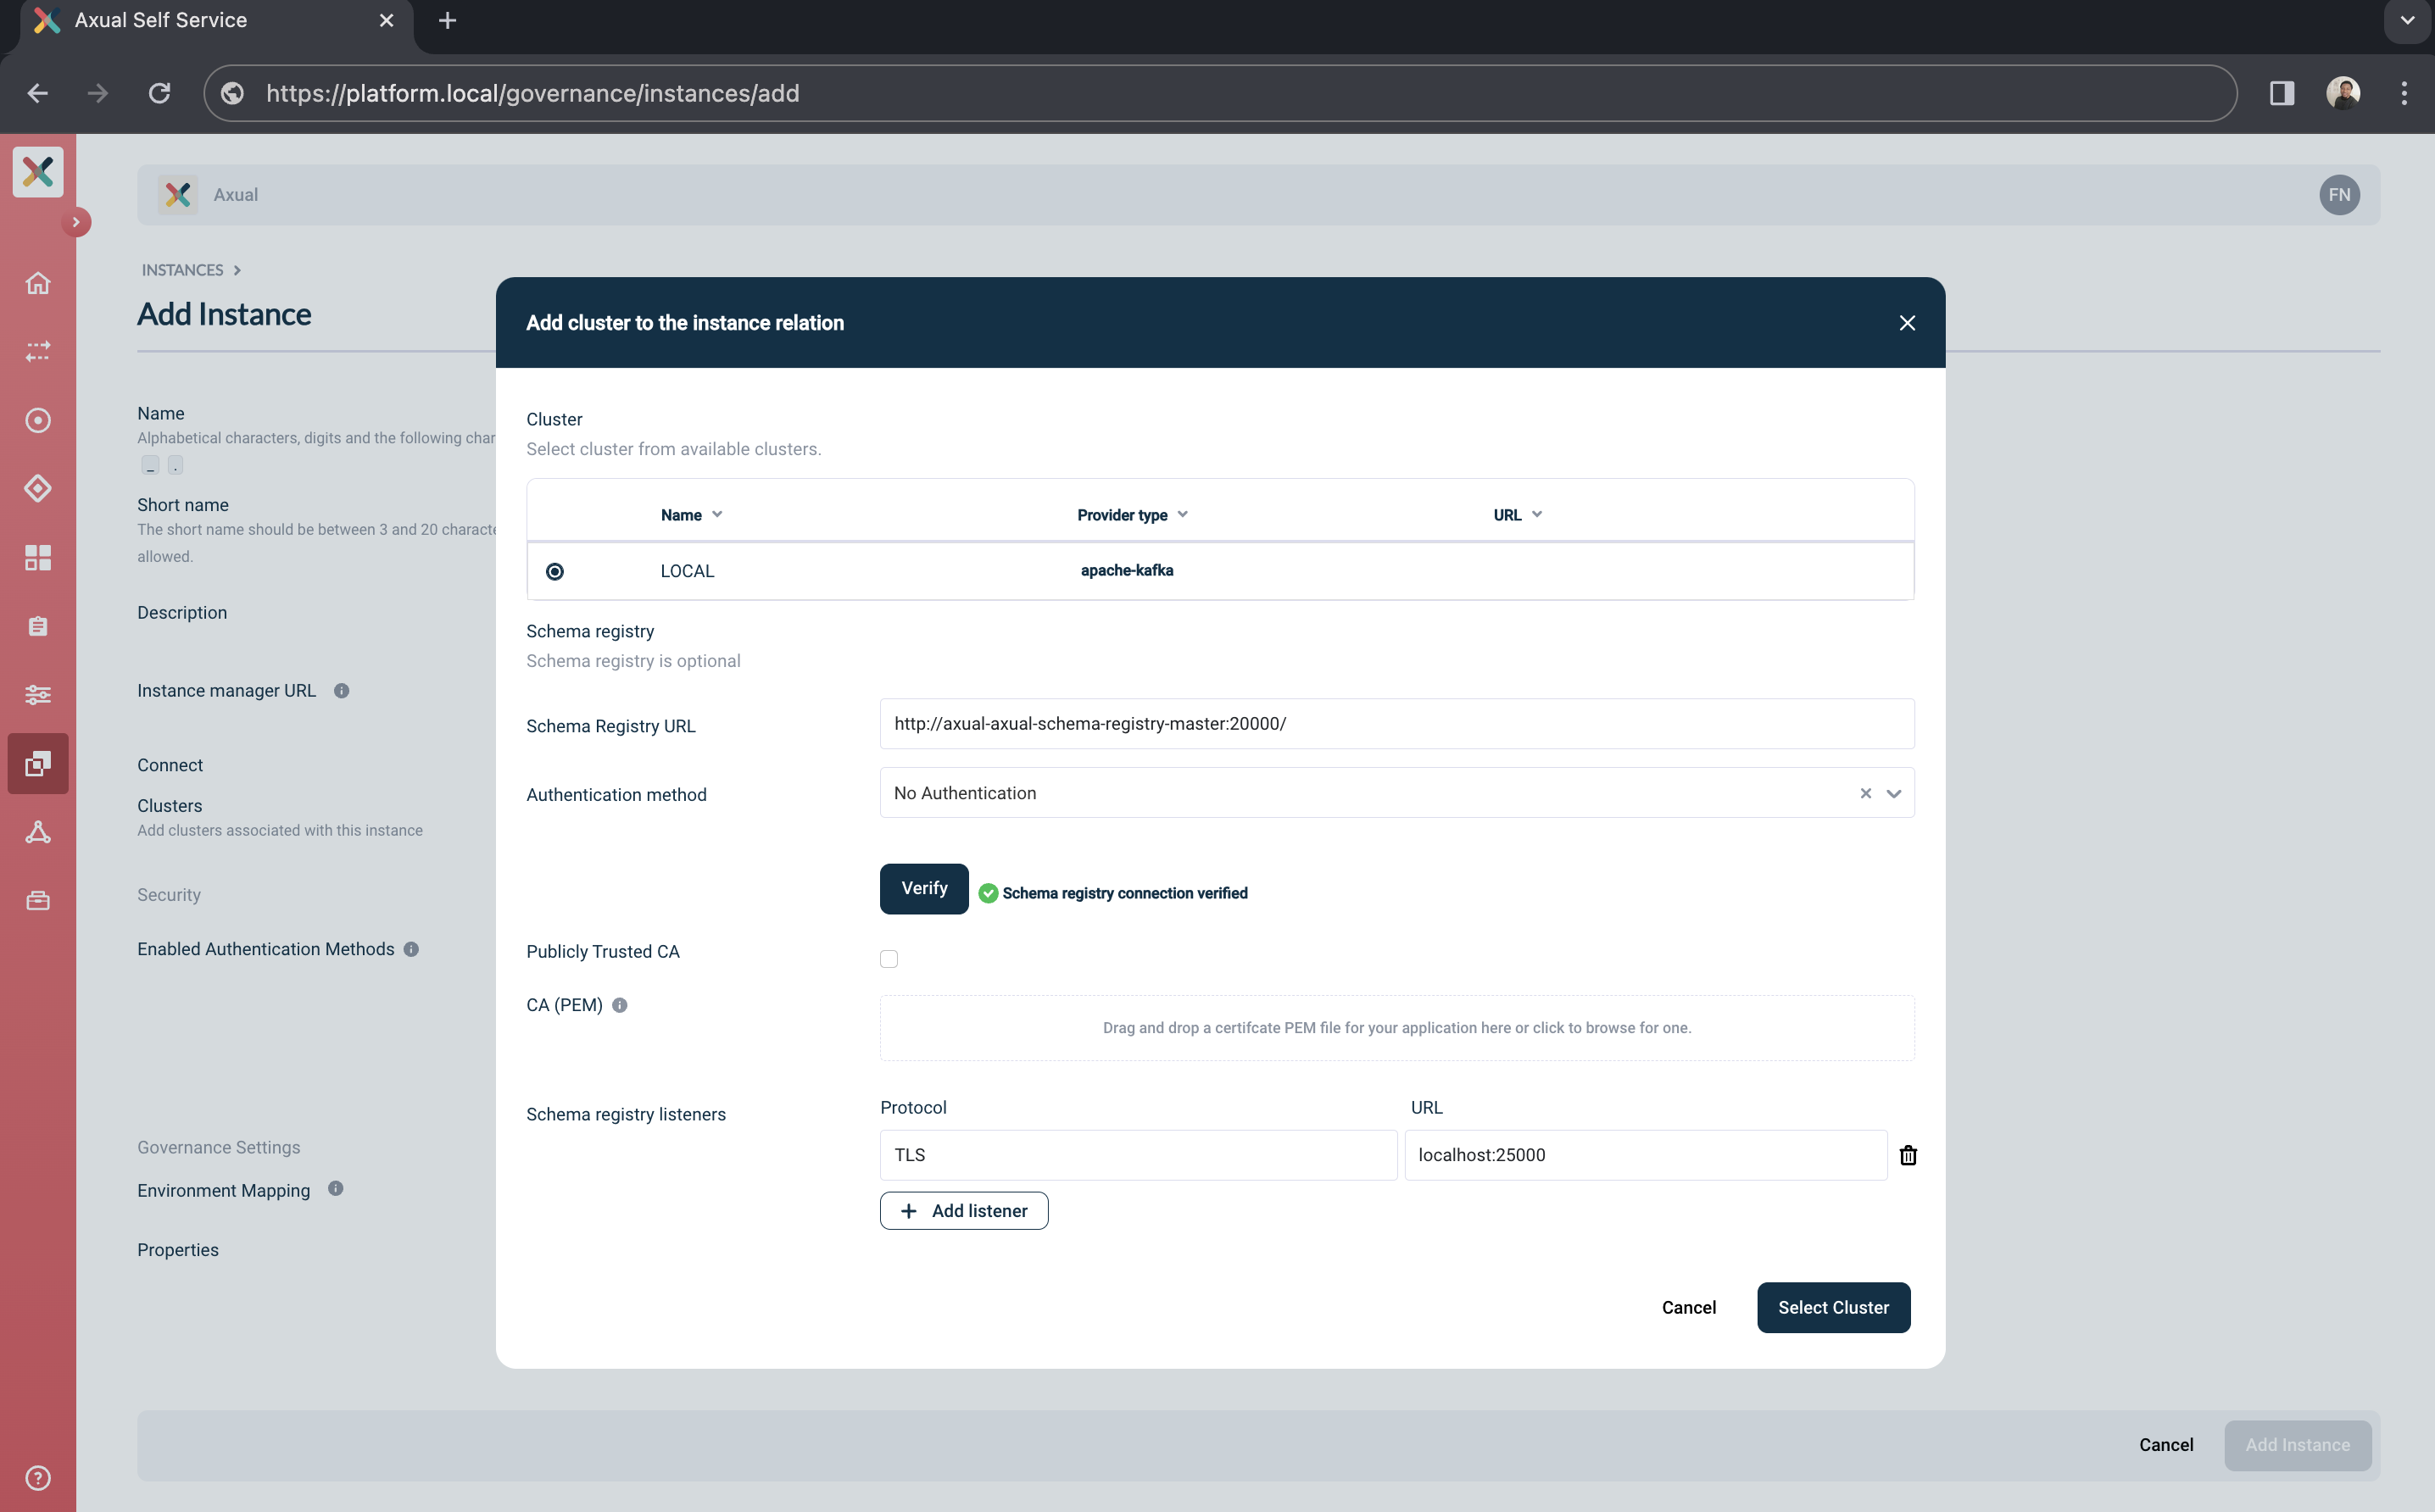Open the stream/arrows sidebar icon

[38, 351]
